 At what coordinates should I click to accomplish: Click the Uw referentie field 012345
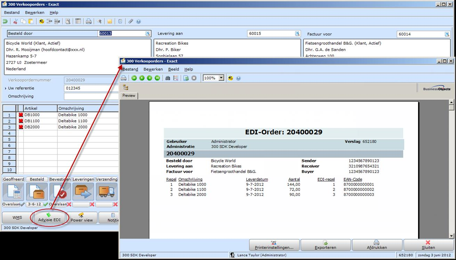91,88
